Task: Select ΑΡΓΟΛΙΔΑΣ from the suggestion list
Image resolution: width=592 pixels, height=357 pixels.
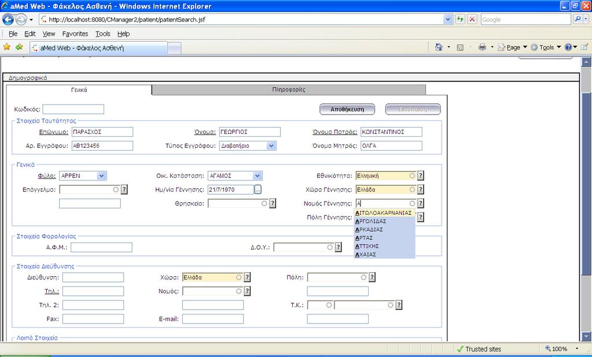Action: click(x=384, y=221)
